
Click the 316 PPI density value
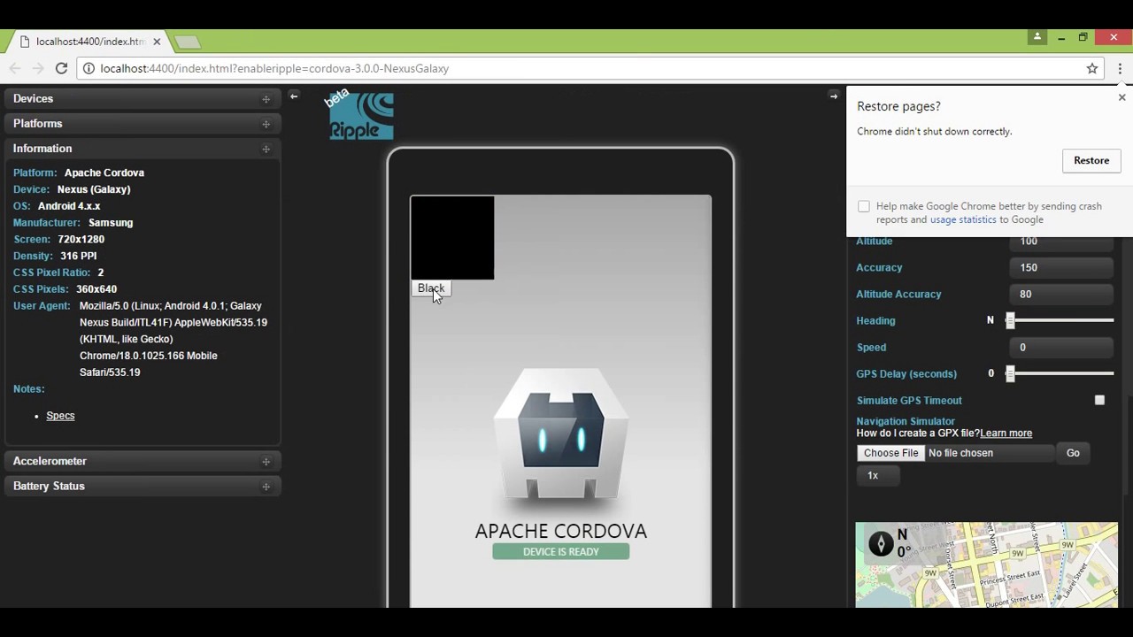[79, 256]
